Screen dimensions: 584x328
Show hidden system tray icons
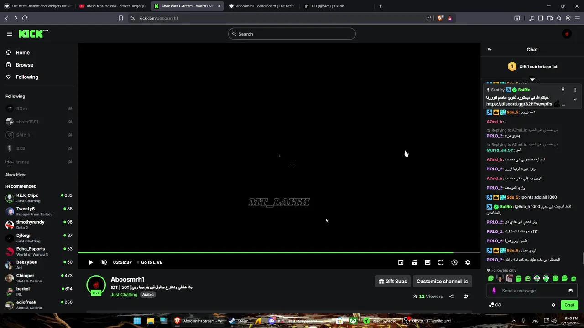[x=513, y=321]
